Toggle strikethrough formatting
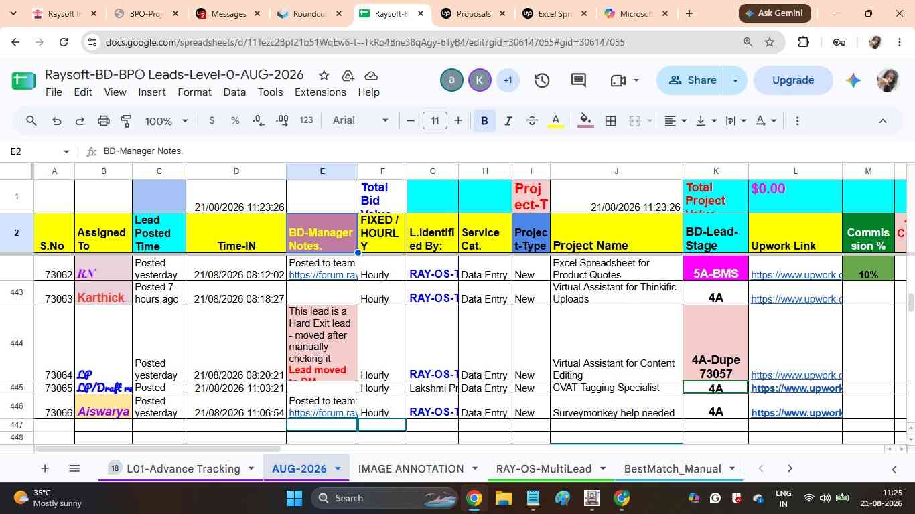Screen dimensions: 915x514 (x=532, y=121)
